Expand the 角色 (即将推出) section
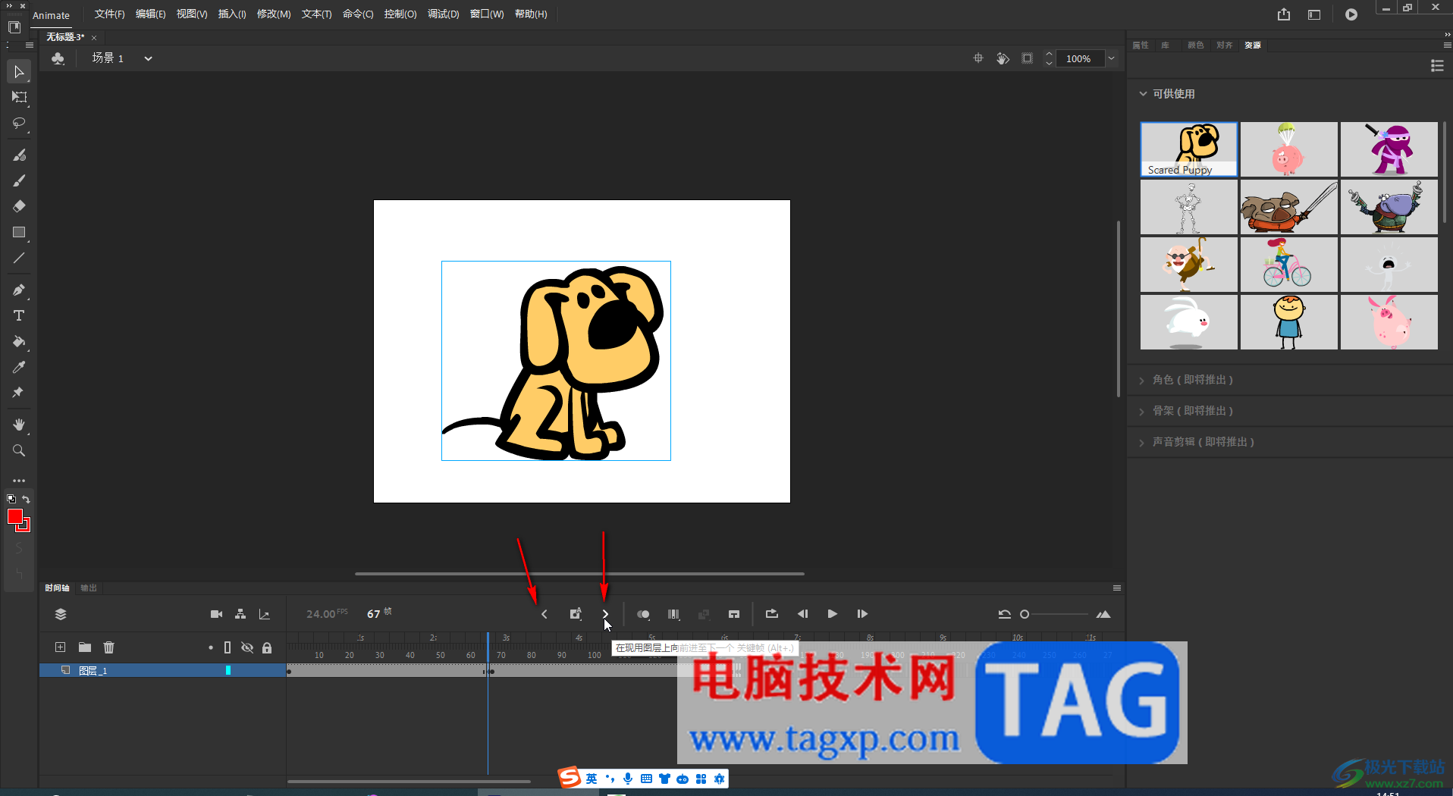Screen dimensions: 1453x796 (1142, 381)
